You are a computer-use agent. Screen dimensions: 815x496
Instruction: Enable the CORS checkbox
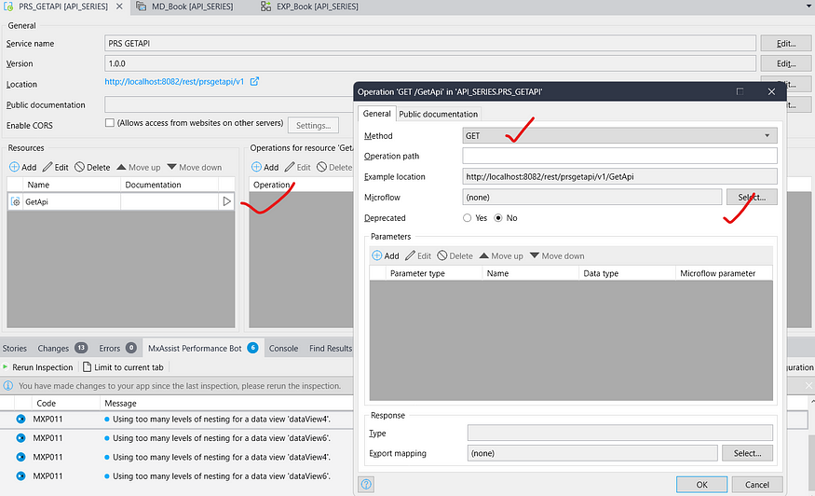tap(110, 123)
